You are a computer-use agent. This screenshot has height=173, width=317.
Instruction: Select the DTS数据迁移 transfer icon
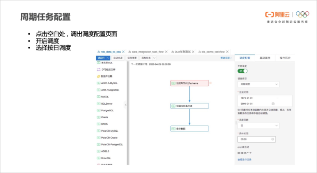[99, 69]
